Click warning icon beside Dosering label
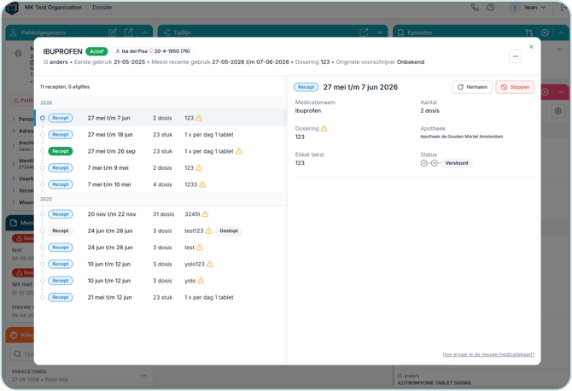This screenshot has height=391, width=572. coord(324,128)
